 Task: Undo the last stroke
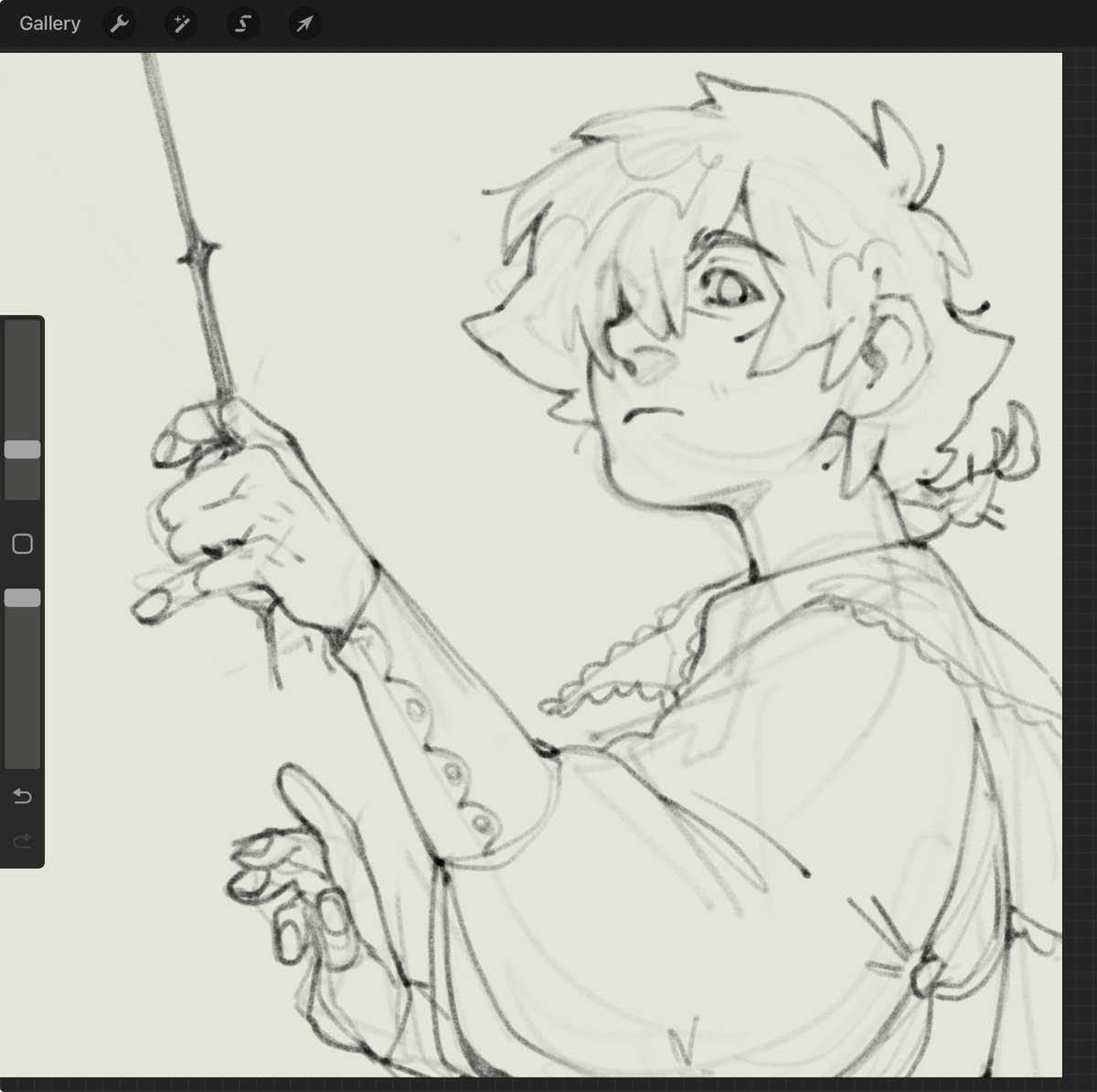22,796
